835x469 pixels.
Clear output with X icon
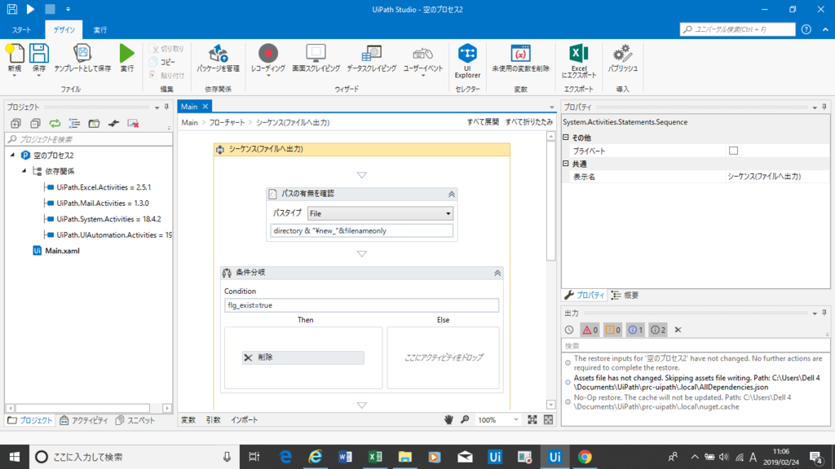[678, 331]
